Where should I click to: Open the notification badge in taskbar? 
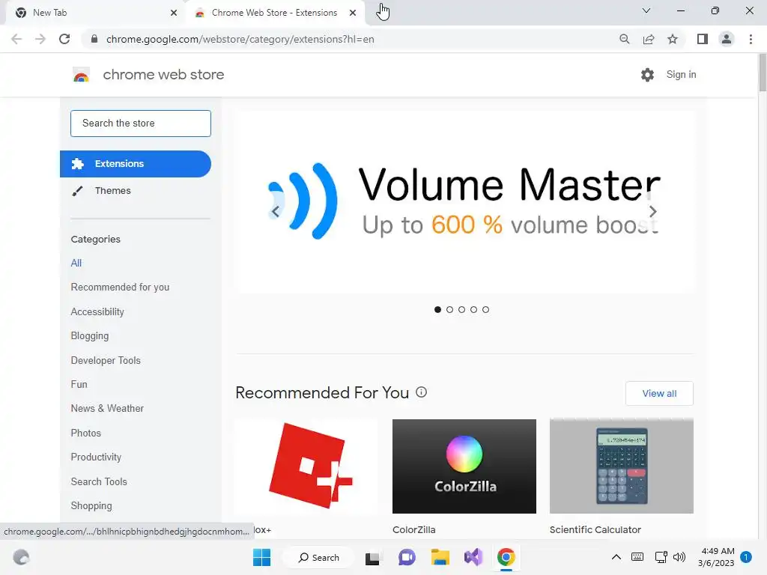[x=746, y=557]
